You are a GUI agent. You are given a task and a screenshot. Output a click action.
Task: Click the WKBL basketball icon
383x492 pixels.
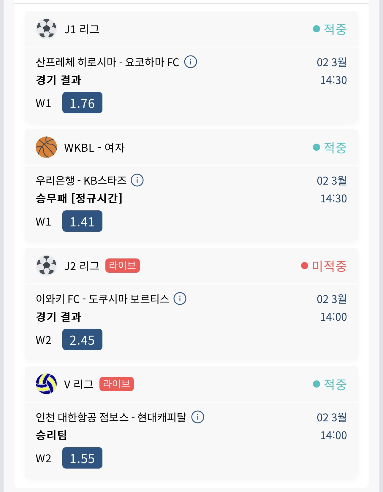(x=46, y=147)
